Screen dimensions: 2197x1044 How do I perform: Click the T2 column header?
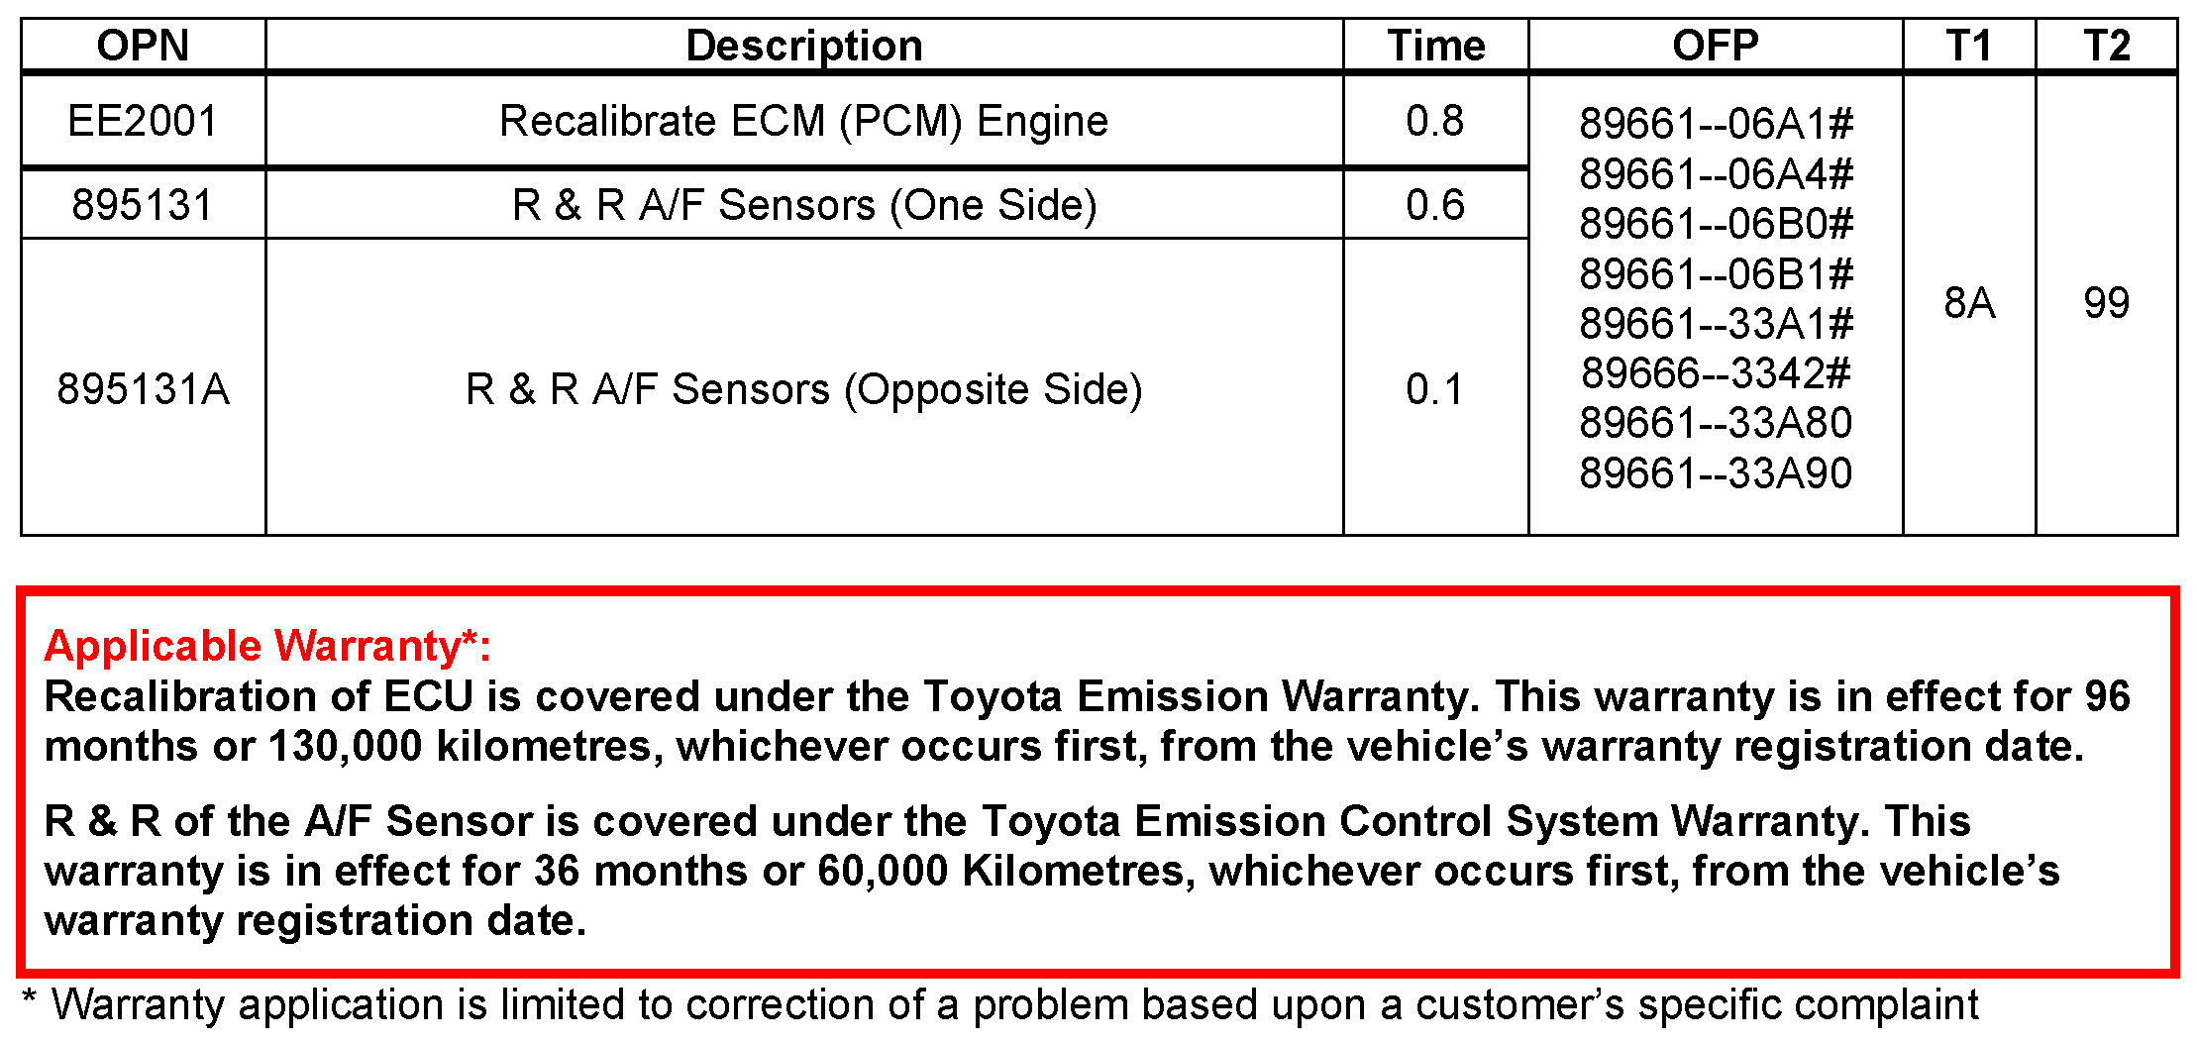(2106, 46)
